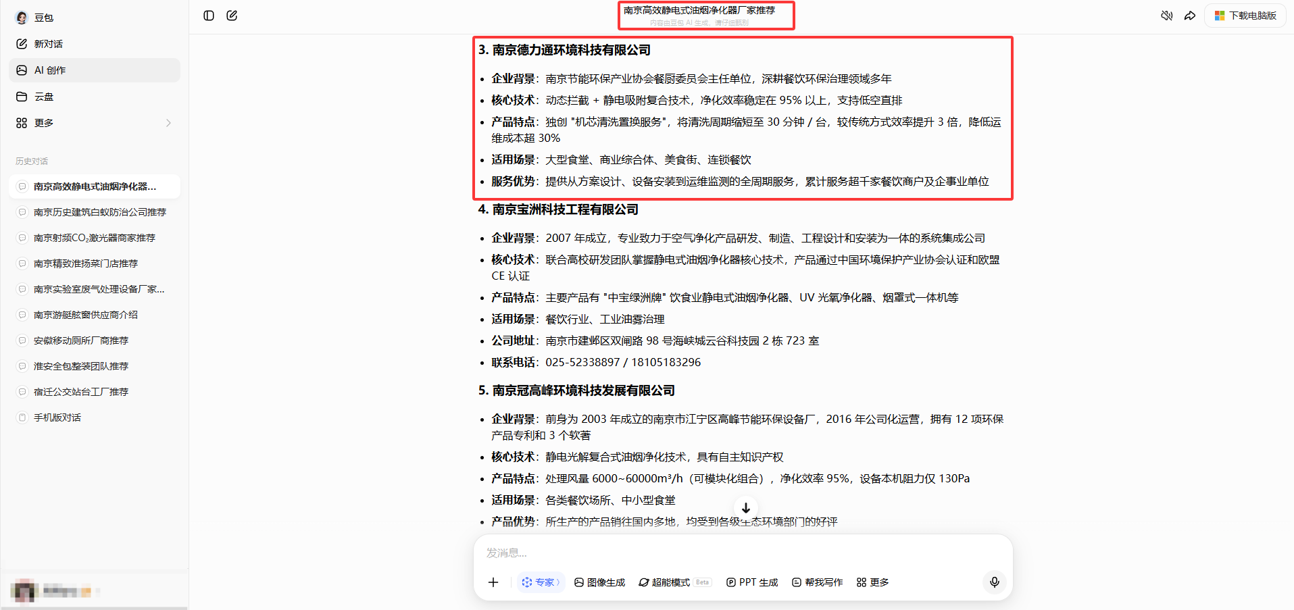
Task: Expand the 更多 sidebar menu
Action: 95,123
